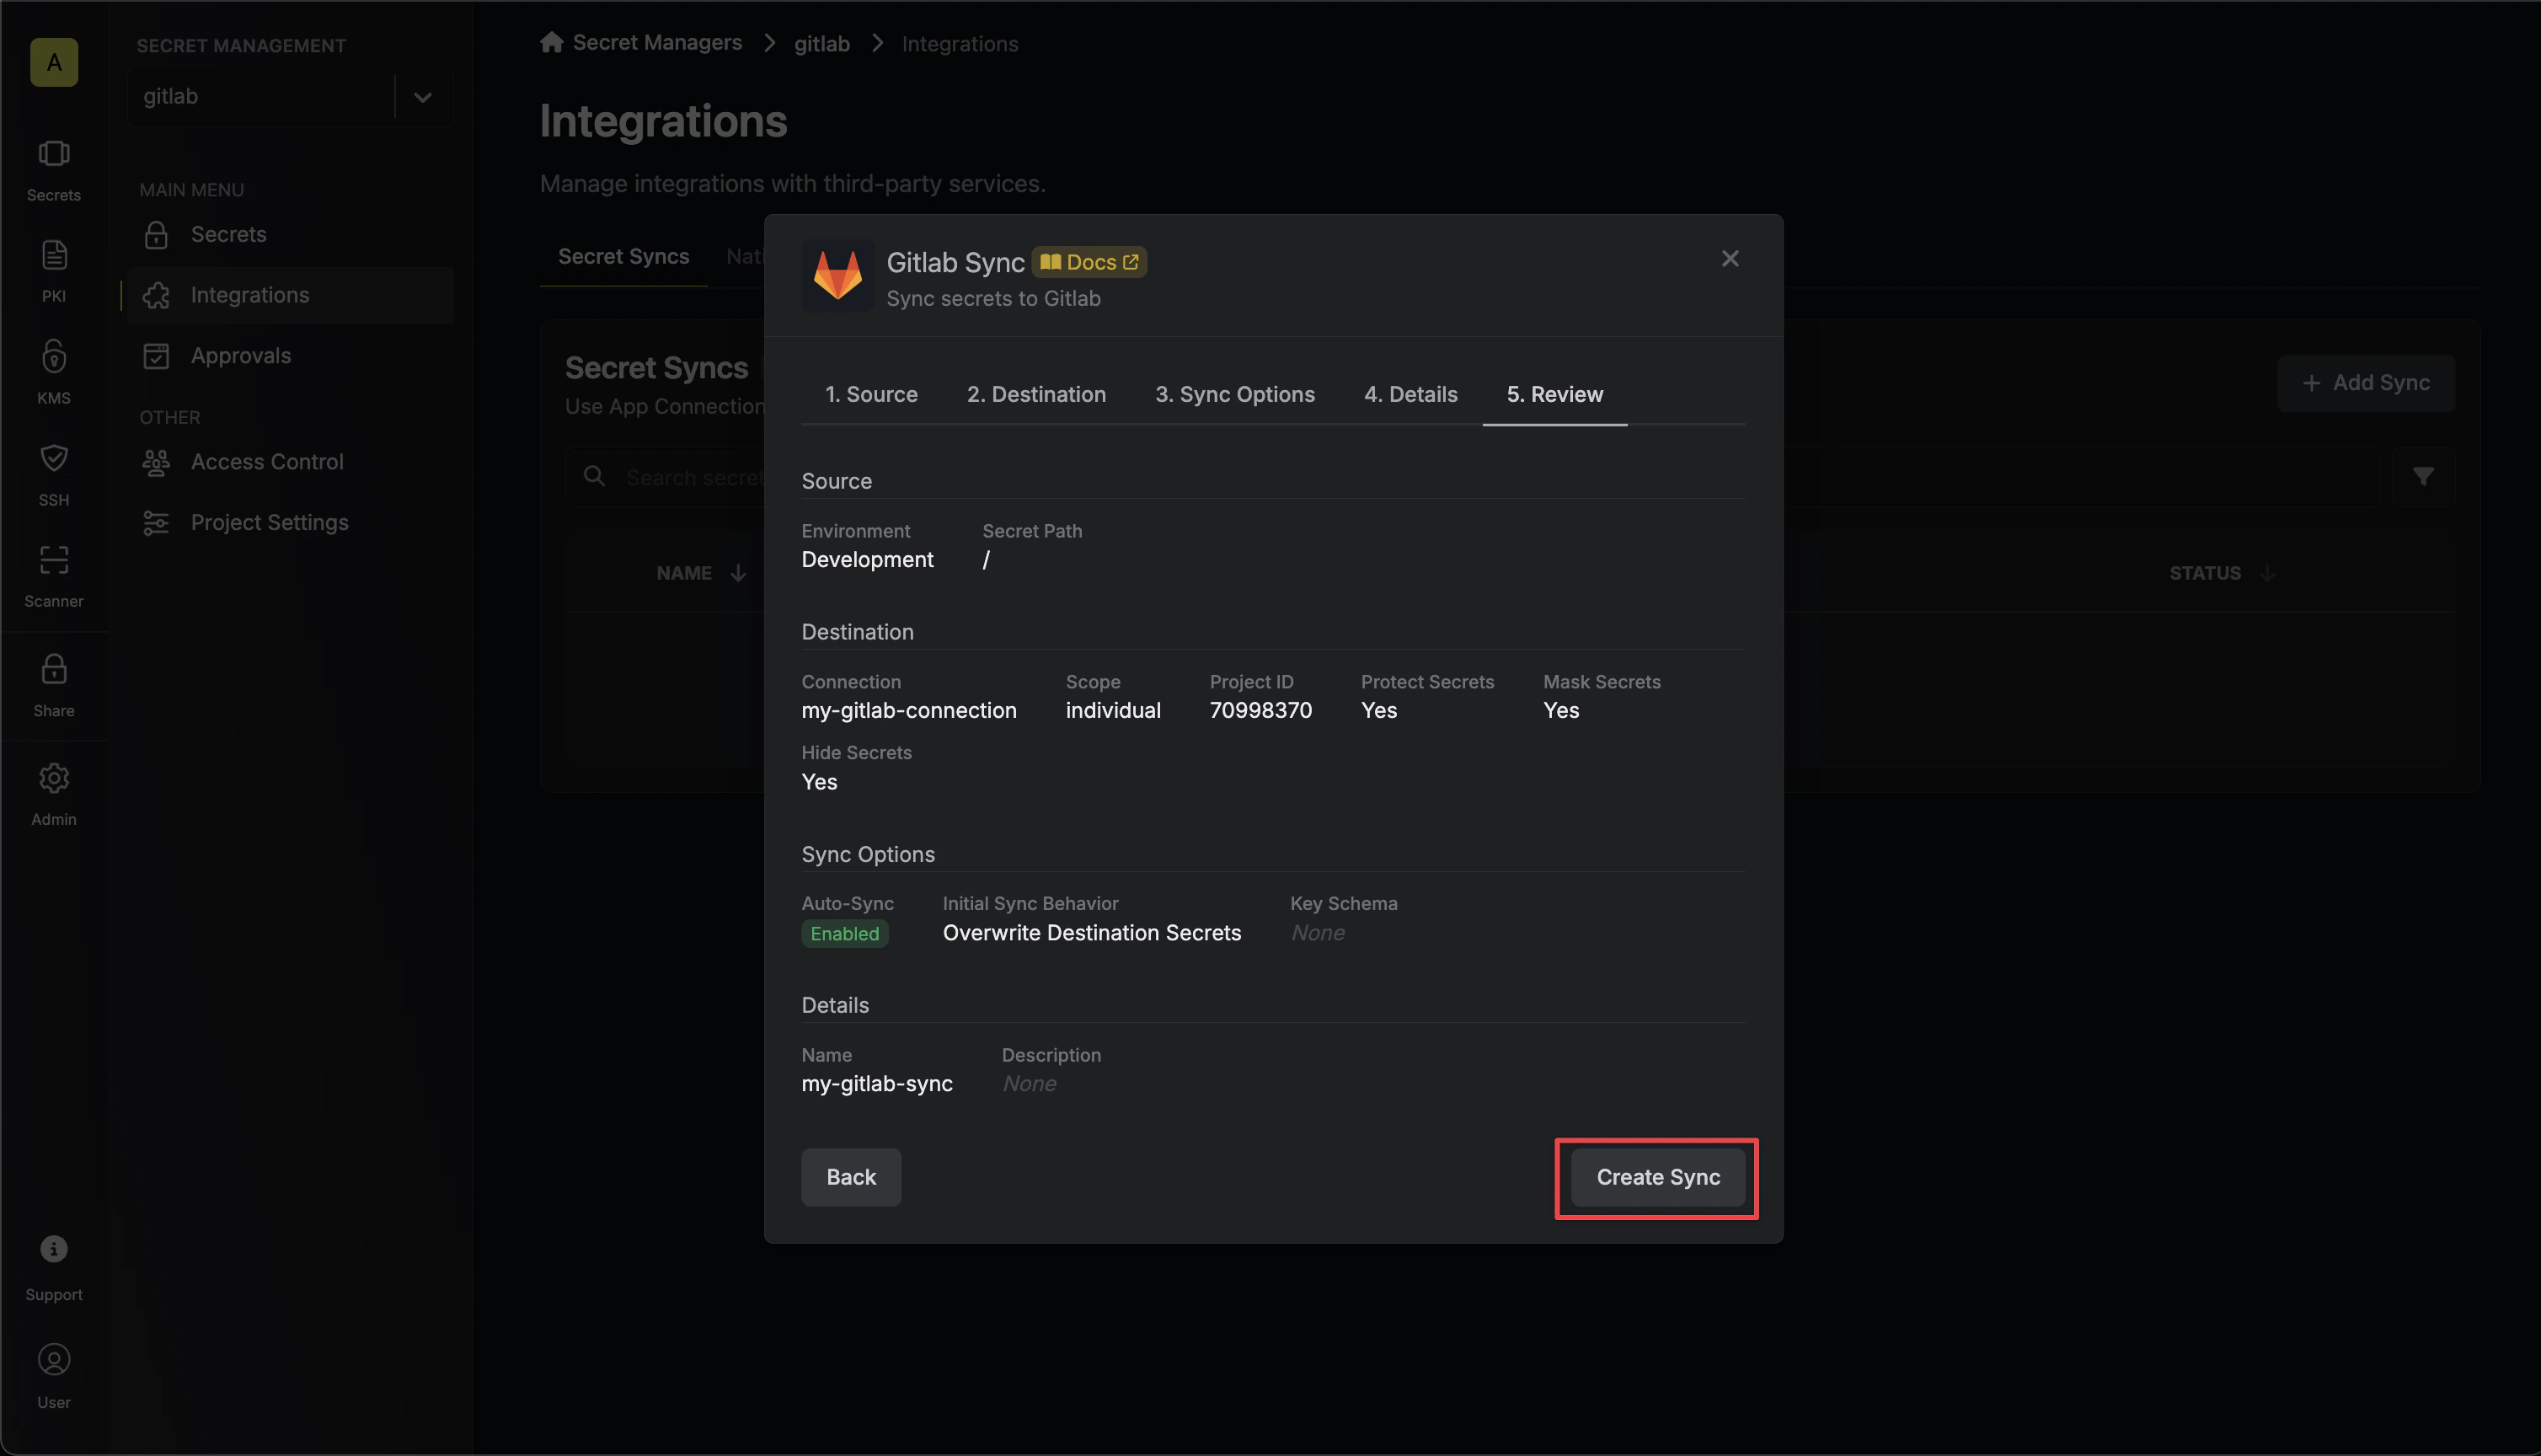Switch to the Secret Syncs tab
2541x1456 pixels.
[623, 257]
